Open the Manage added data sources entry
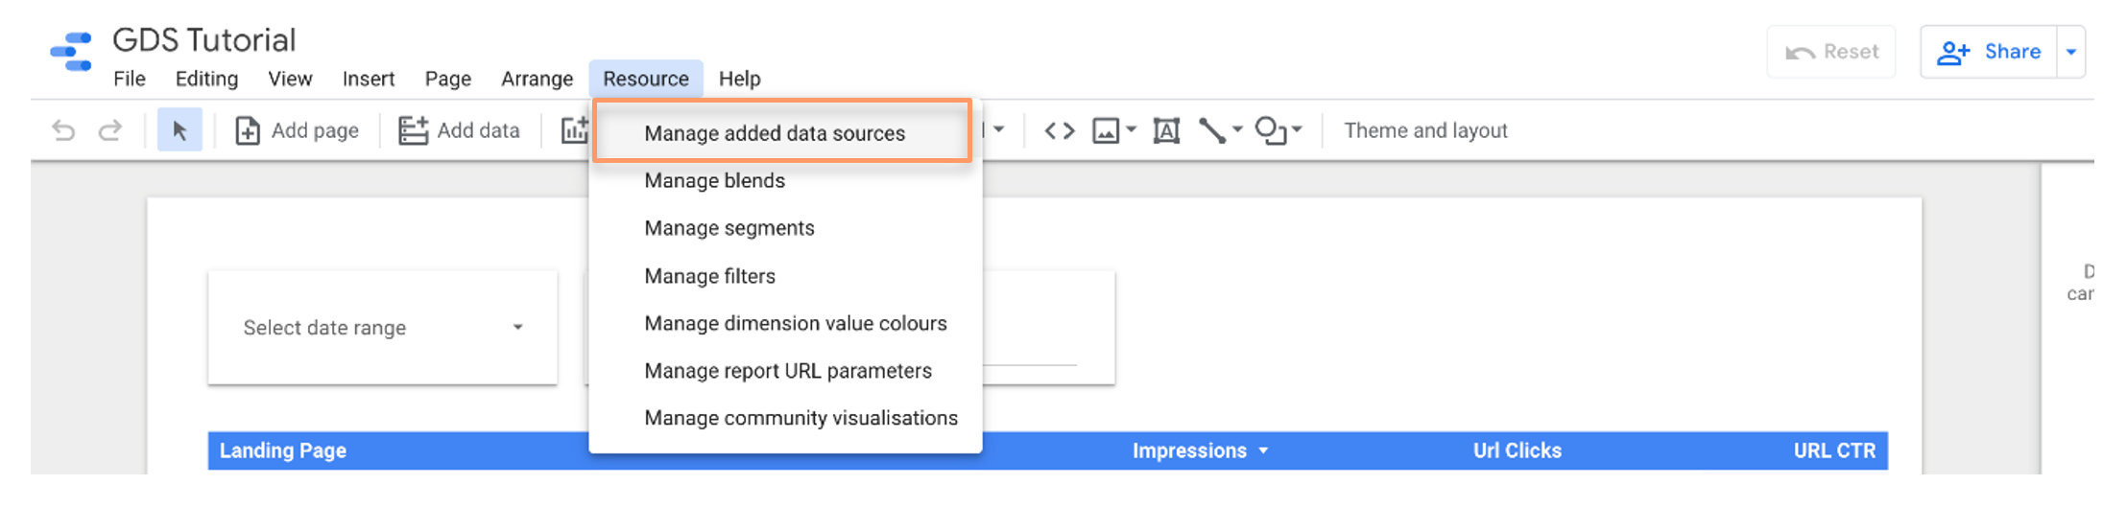Viewport: 2127px width, 508px height. [x=775, y=133]
